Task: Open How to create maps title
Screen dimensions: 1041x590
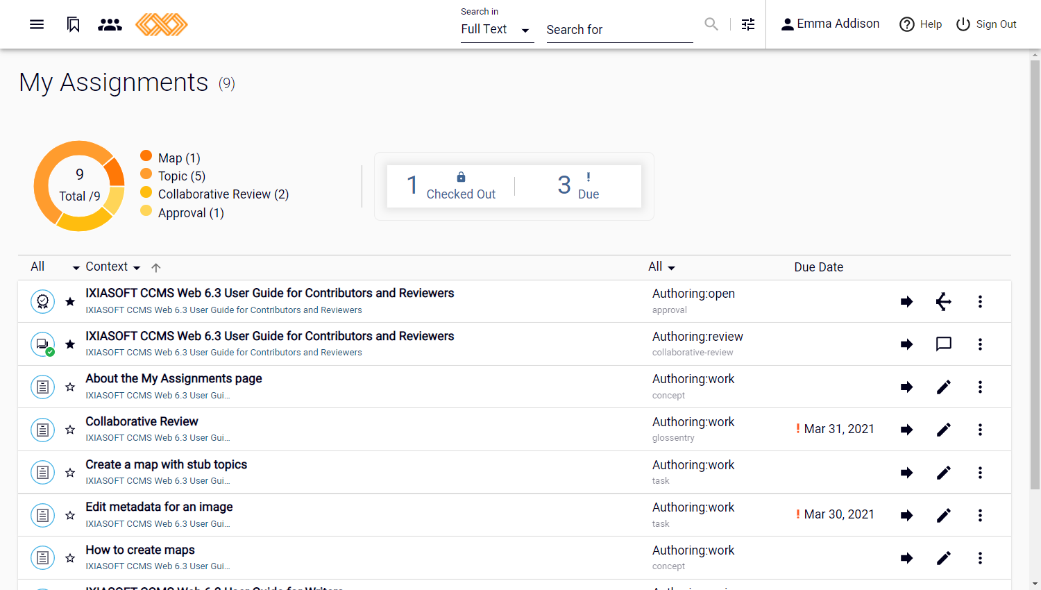Action: [x=140, y=550]
